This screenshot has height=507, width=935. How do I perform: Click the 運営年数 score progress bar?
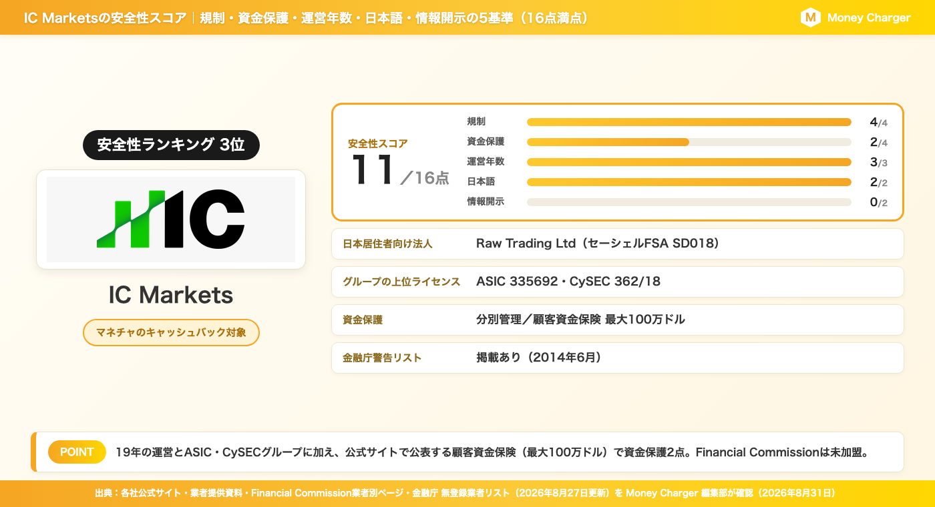[x=689, y=162]
